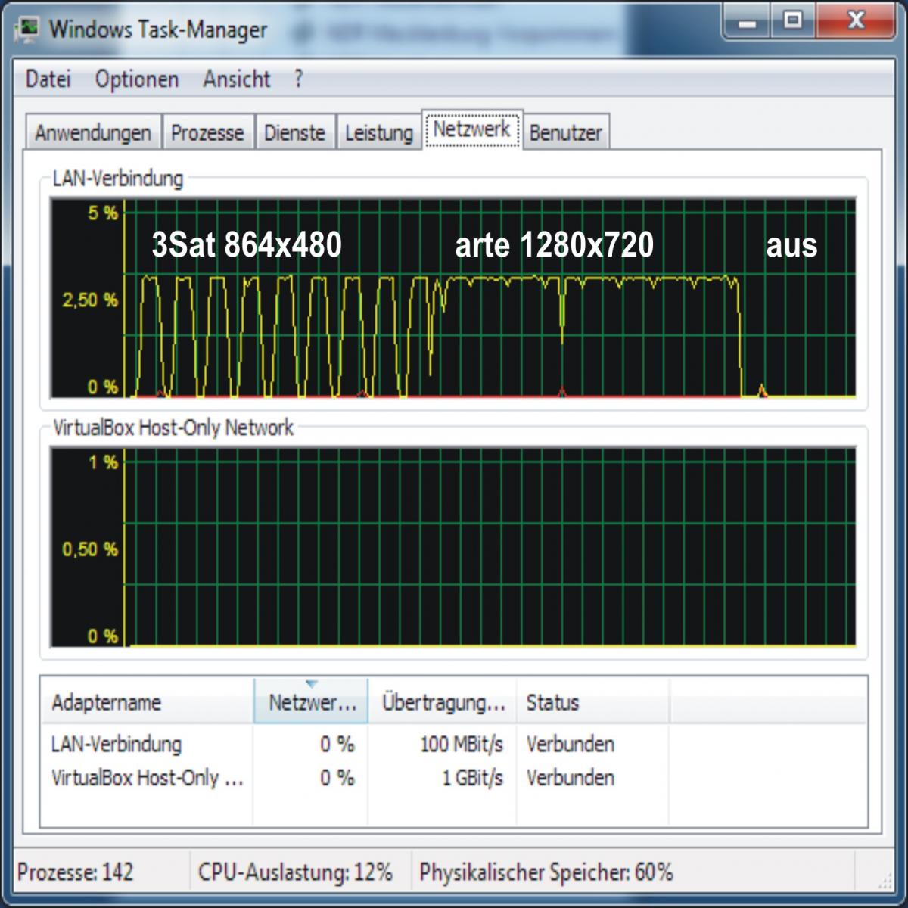Maximize the Task-Manager window
The image size is (908, 908).
click(793, 20)
